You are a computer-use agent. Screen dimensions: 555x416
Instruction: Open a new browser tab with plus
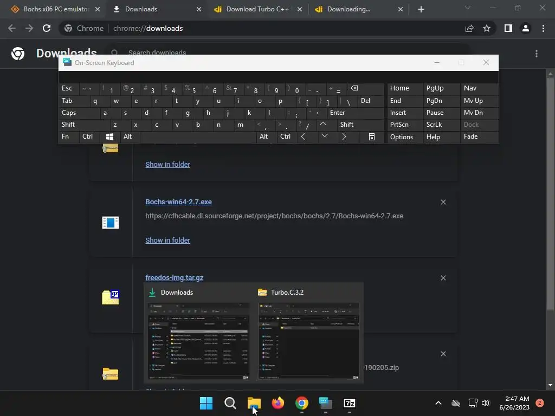click(x=421, y=9)
